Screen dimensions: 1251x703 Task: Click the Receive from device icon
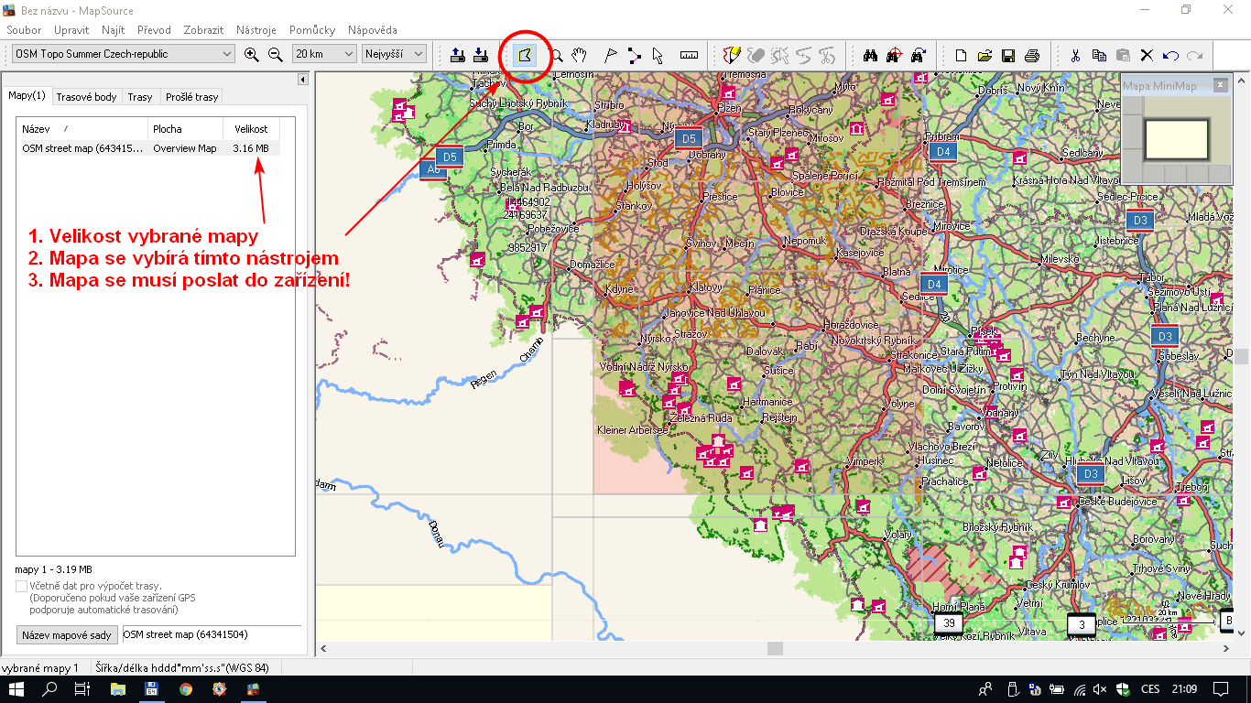click(x=480, y=55)
